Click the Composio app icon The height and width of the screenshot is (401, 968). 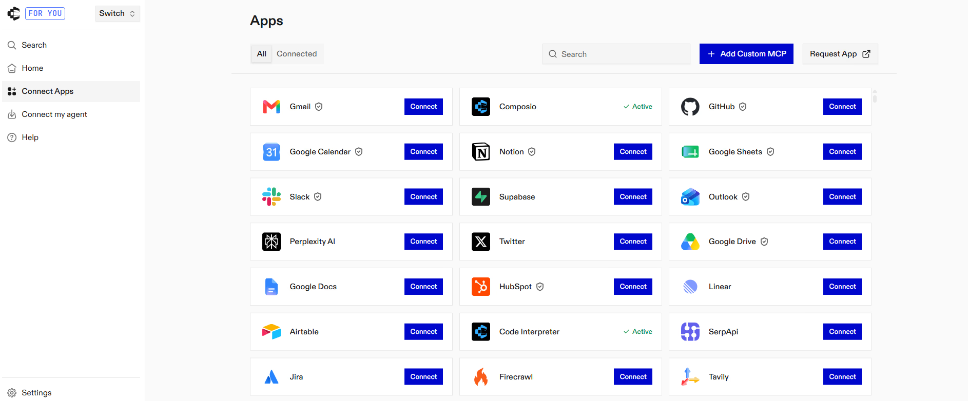pyautogui.click(x=481, y=107)
